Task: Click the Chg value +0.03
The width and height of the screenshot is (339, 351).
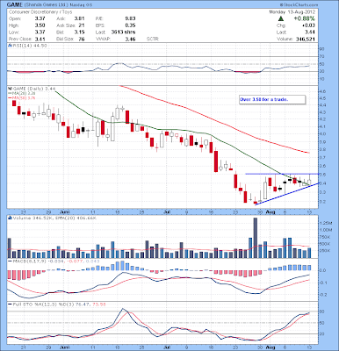Action: (309, 25)
